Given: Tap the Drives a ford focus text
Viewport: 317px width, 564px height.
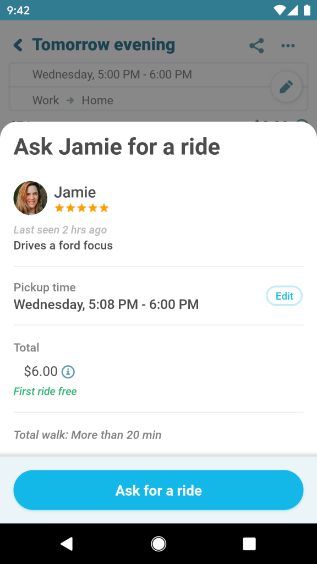Looking at the screenshot, I should point(63,245).
